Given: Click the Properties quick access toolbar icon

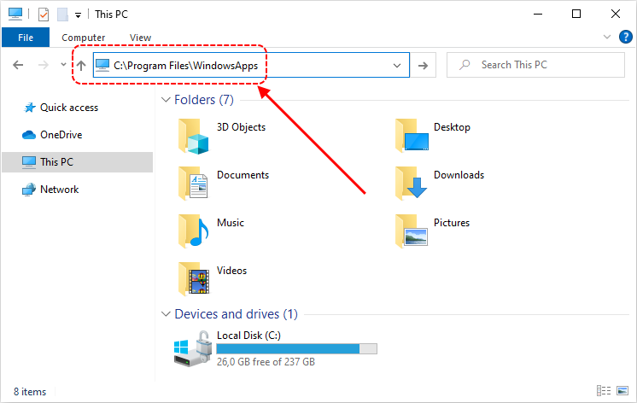Looking at the screenshot, I should [44, 15].
